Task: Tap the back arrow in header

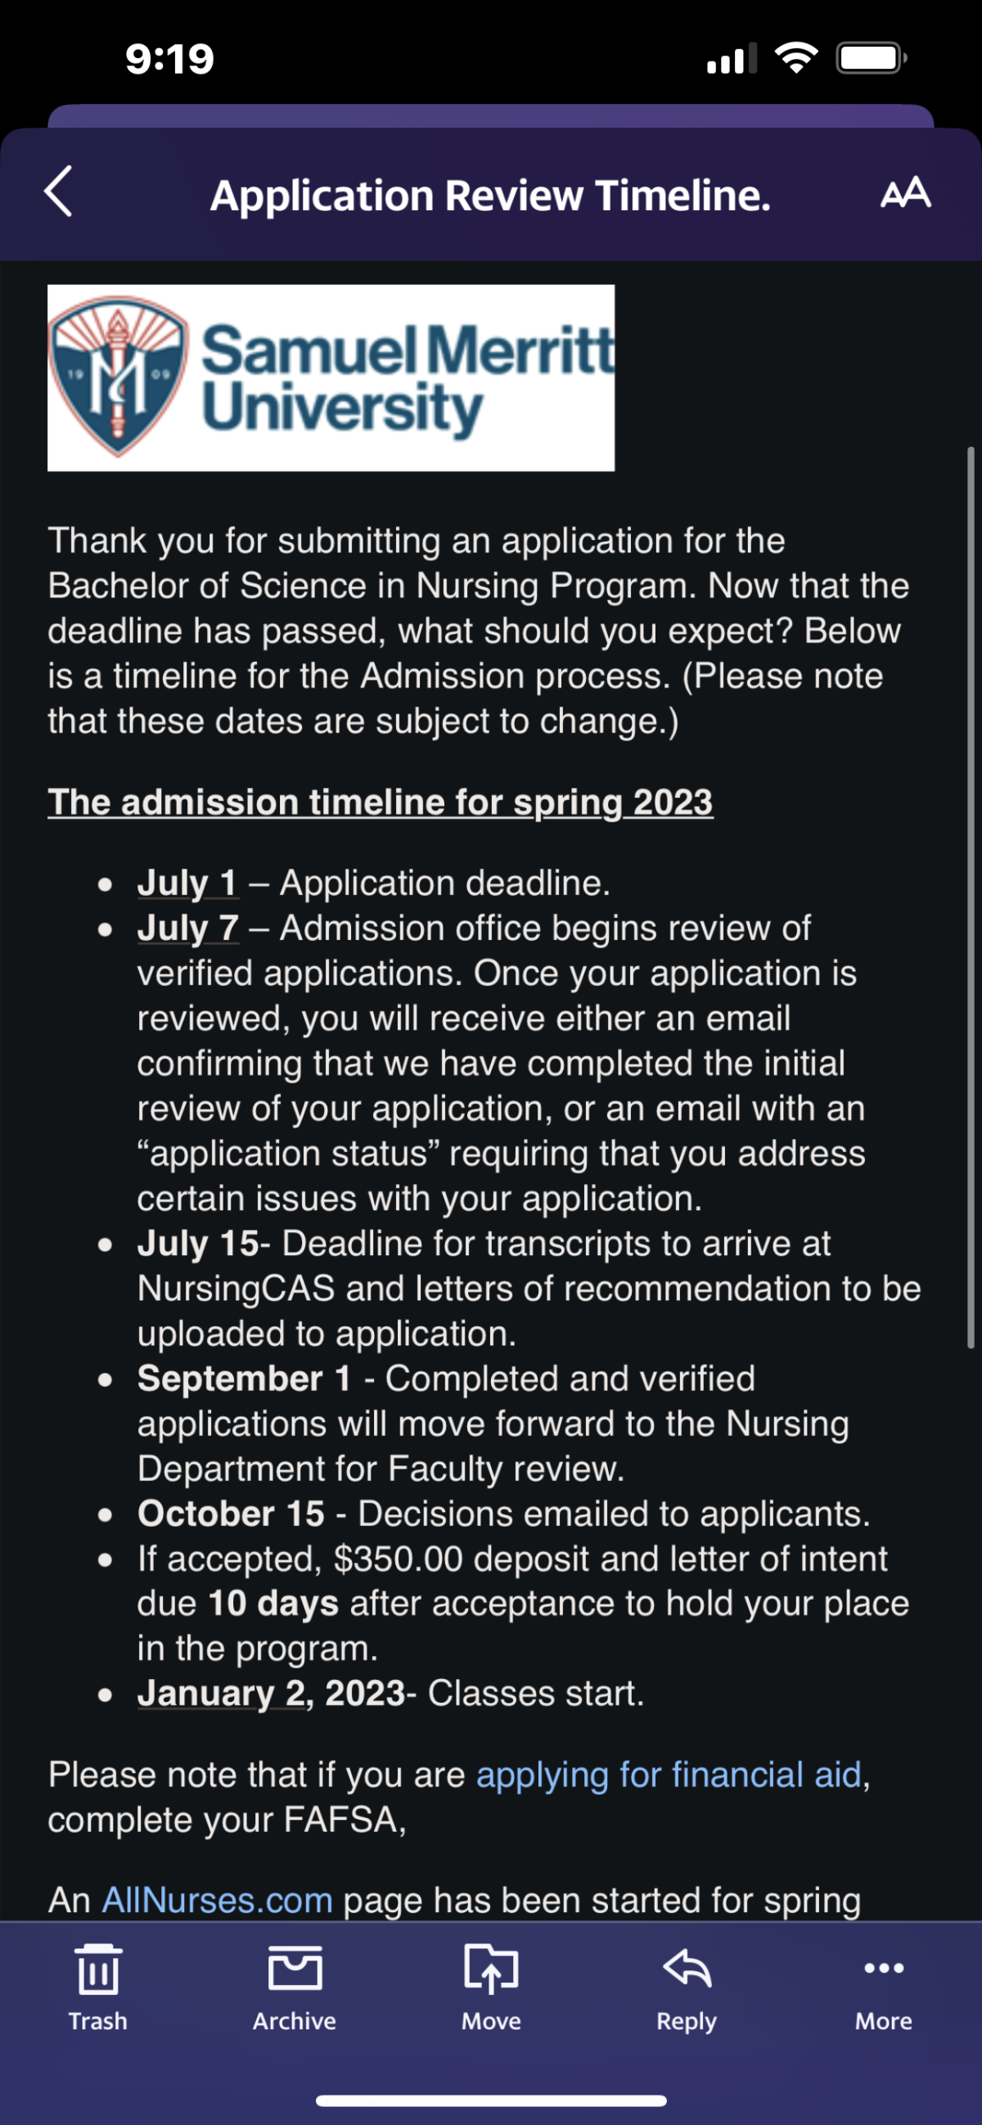Action: [59, 191]
